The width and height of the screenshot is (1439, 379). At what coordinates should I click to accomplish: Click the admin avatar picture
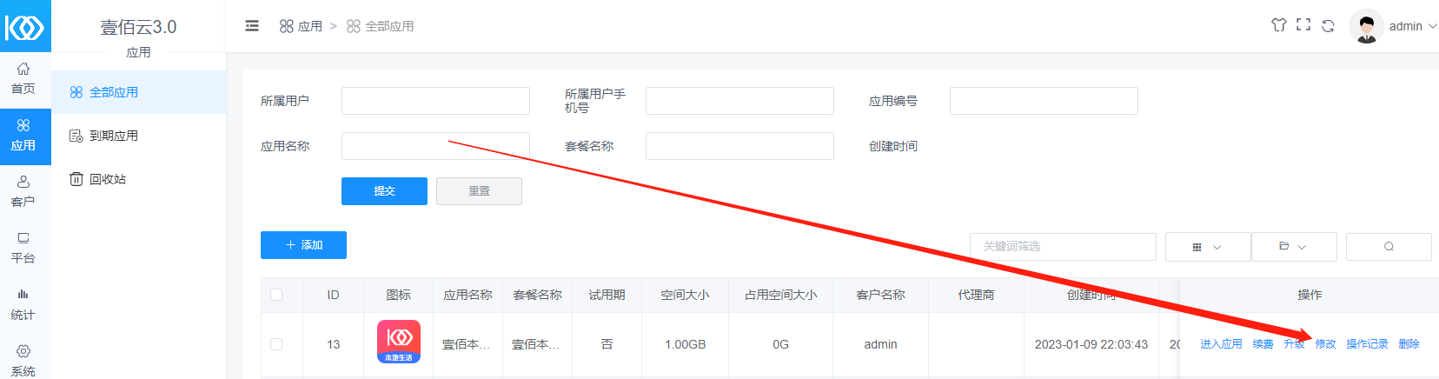1367,26
